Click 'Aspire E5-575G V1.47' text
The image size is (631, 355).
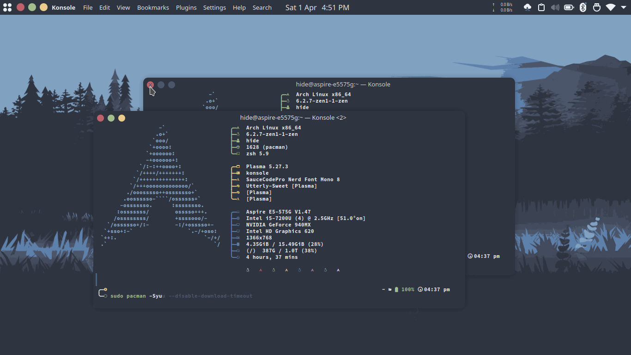click(x=279, y=212)
